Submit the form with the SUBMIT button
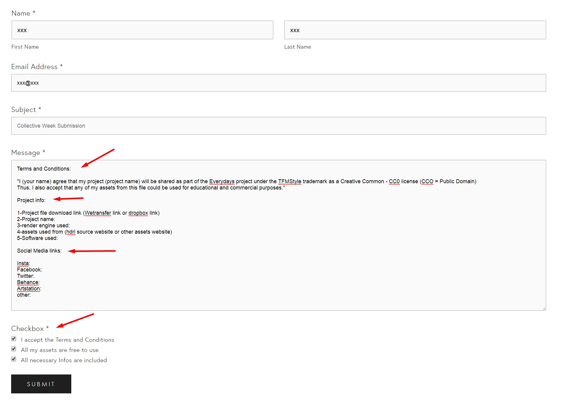Screen dimensions: 564x406 click(x=41, y=384)
